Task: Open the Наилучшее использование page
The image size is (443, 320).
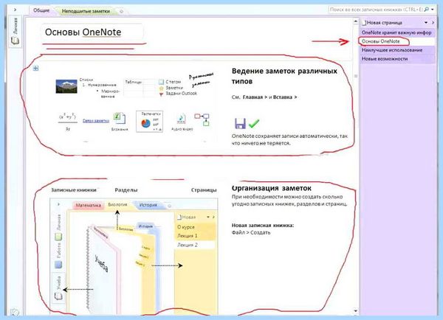Action: [397, 50]
